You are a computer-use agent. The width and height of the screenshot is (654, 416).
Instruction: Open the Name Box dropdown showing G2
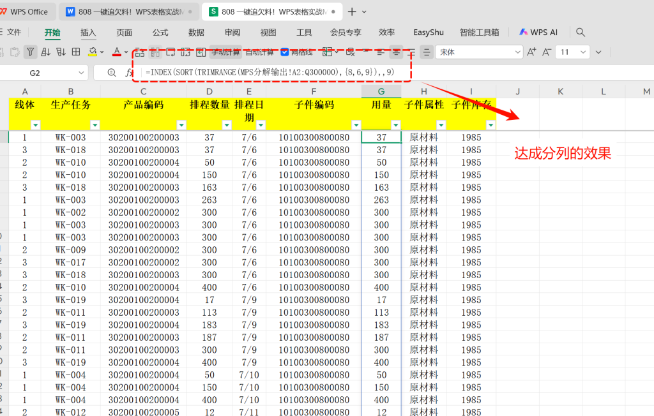pyautogui.click(x=81, y=73)
